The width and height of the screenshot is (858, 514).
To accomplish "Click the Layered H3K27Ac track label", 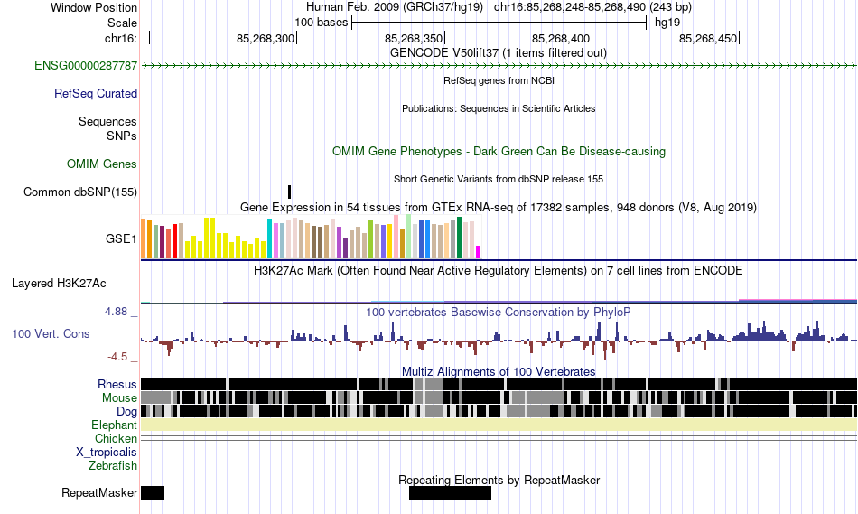I will tap(59, 283).
